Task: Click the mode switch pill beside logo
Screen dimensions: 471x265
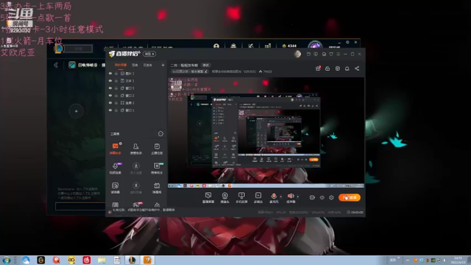Action: point(150,54)
